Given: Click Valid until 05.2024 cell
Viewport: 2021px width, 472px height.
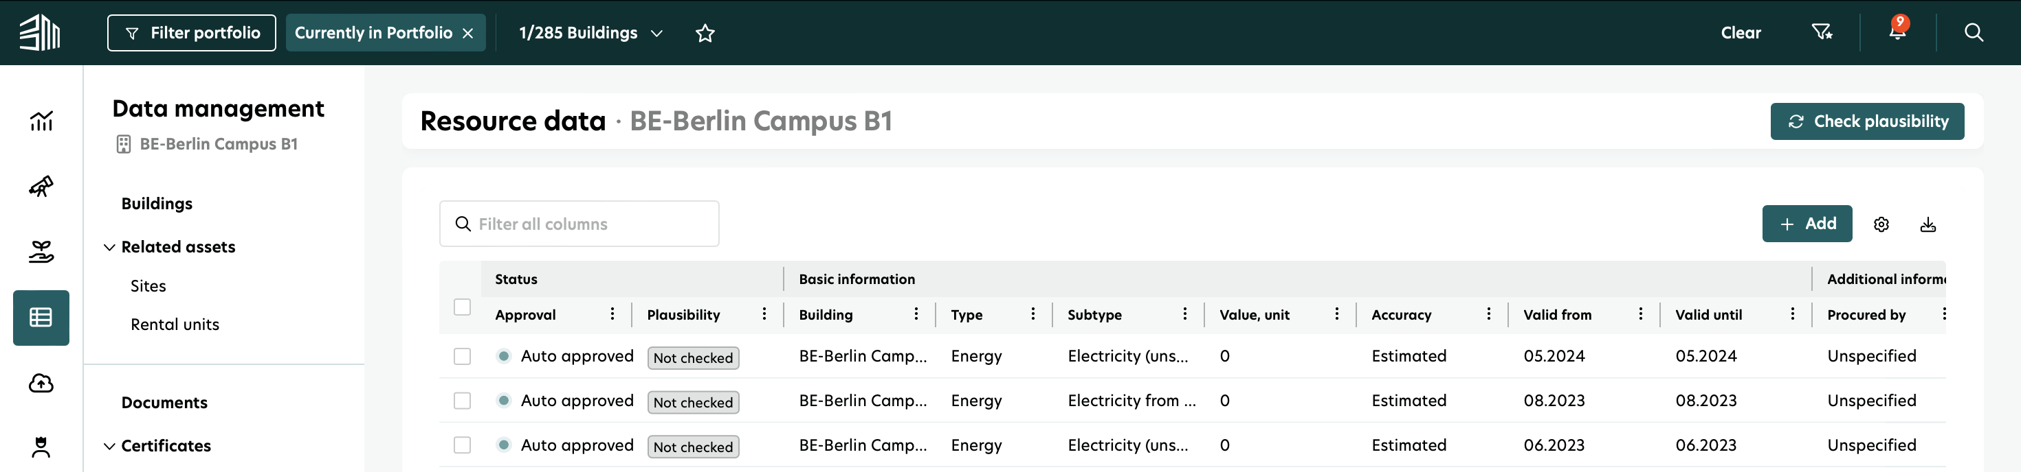Looking at the screenshot, I should coord(1706,356).
